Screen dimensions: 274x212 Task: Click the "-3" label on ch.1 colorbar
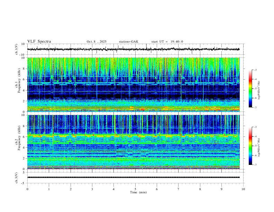[x=255, y=70]
